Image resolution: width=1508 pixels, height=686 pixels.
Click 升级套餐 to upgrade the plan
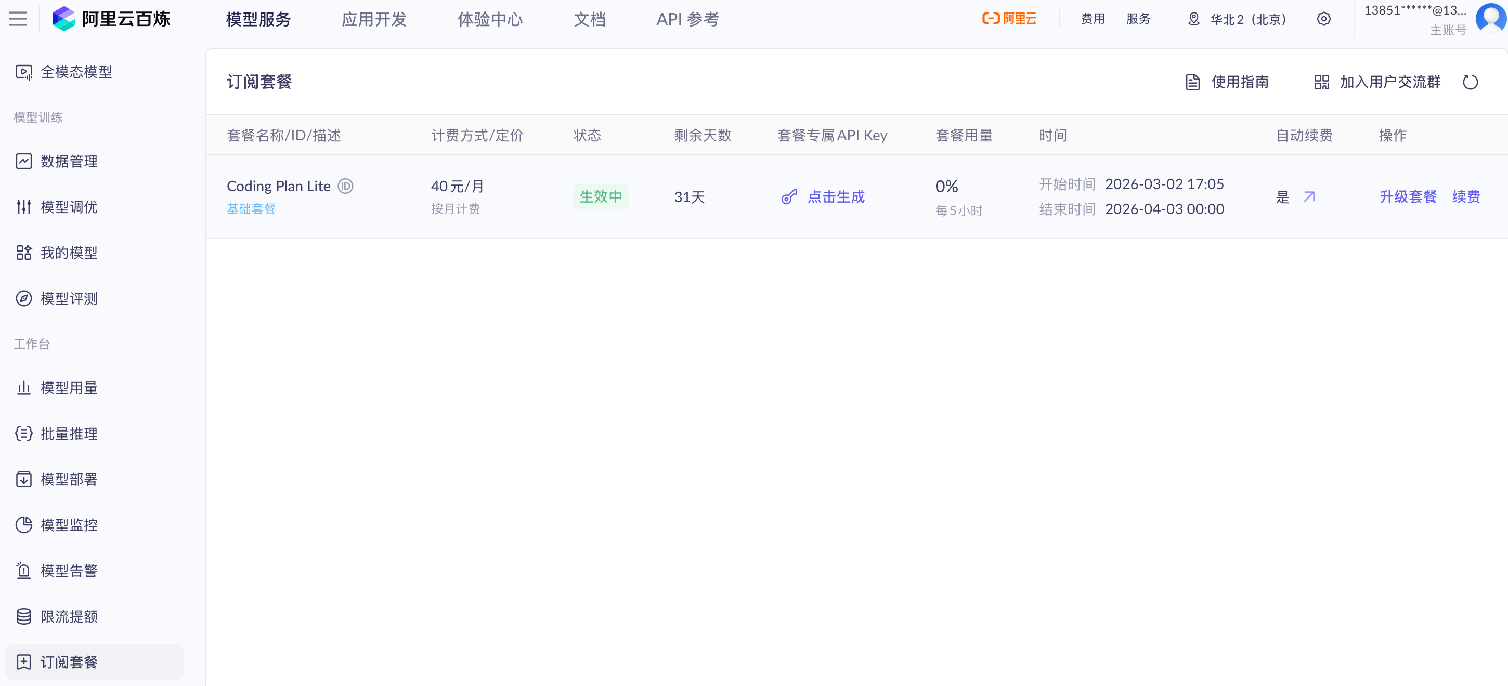(x=1408, y=196)
